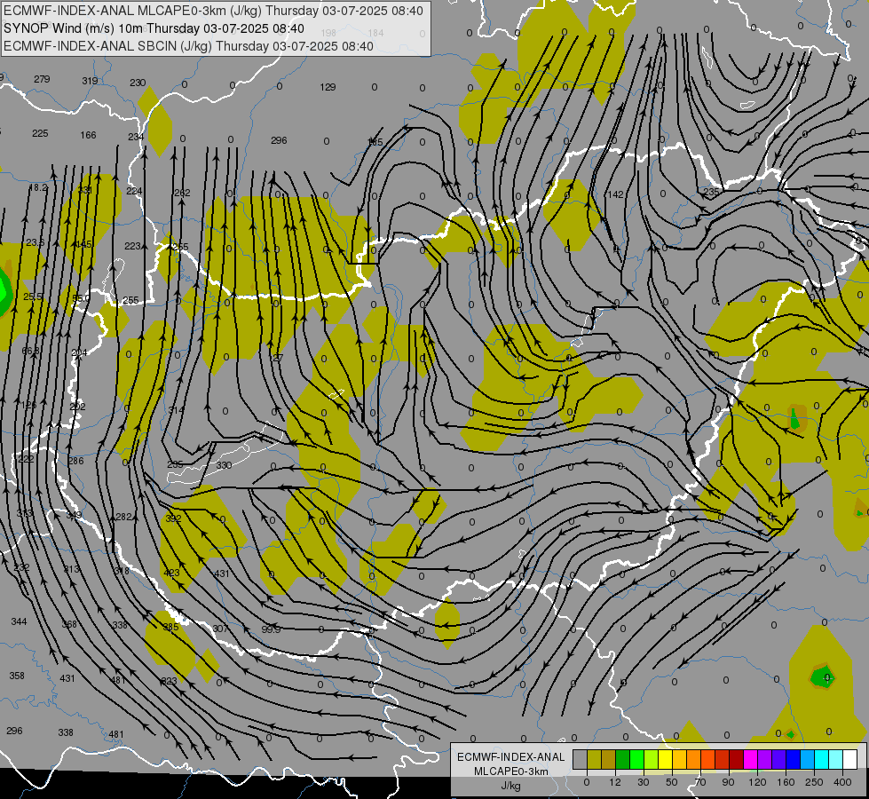The width and height of the screenshot is (869, 799).
Task: Click legend tick value 120
Action: [x=757, y=782]
